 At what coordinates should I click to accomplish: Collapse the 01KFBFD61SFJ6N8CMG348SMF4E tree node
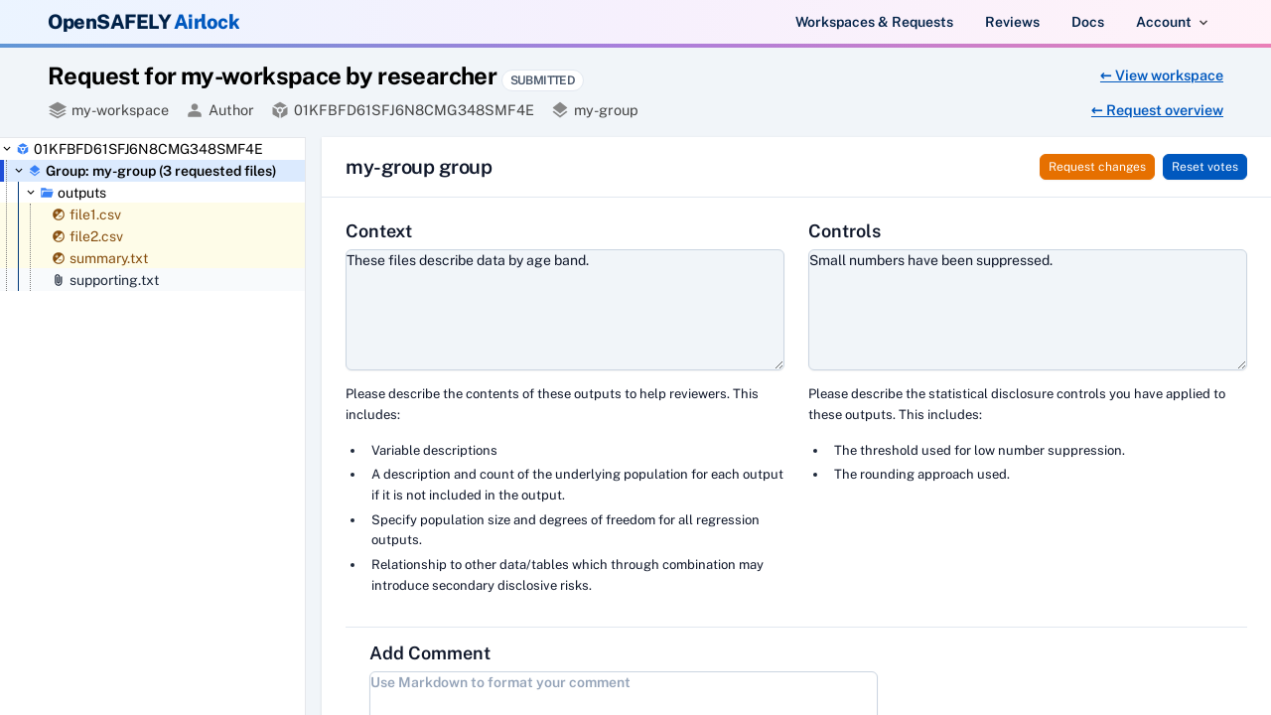coord(7,148)
